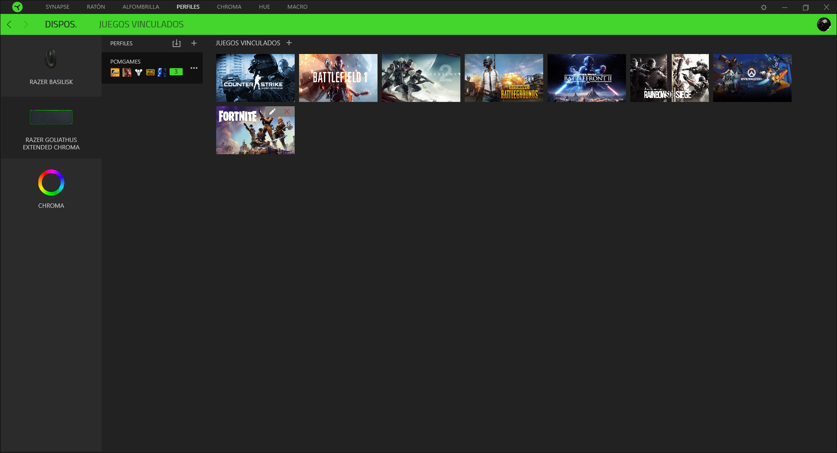Select the Destiny 2 game thumbnail

point(421,78)
